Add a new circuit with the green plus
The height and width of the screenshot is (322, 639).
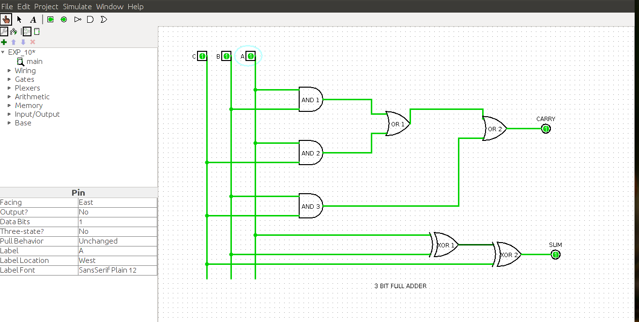pyautogui.click(x=4, y=42)
